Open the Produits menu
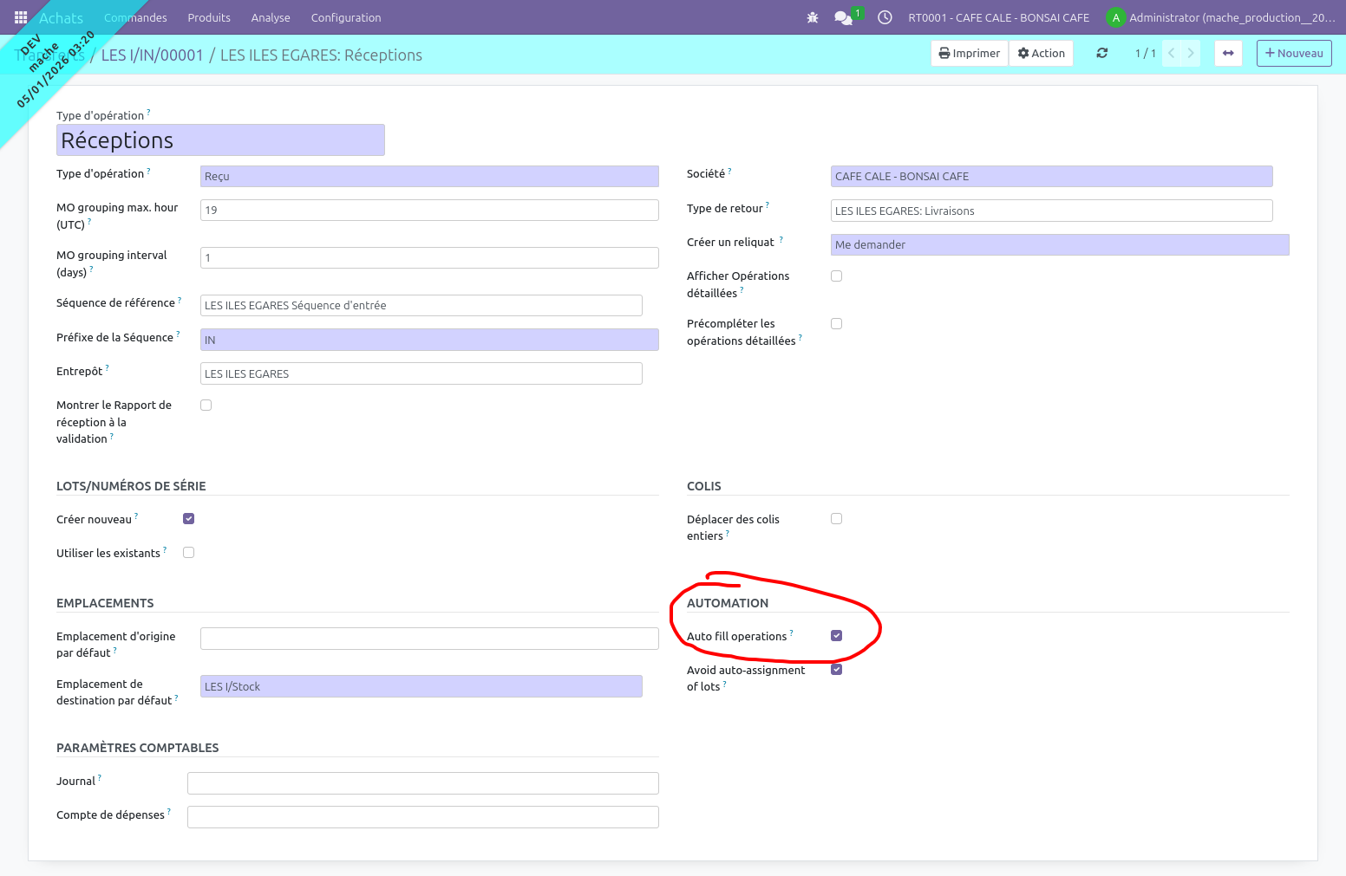The image size is (1346, 876). coord(209,17)
